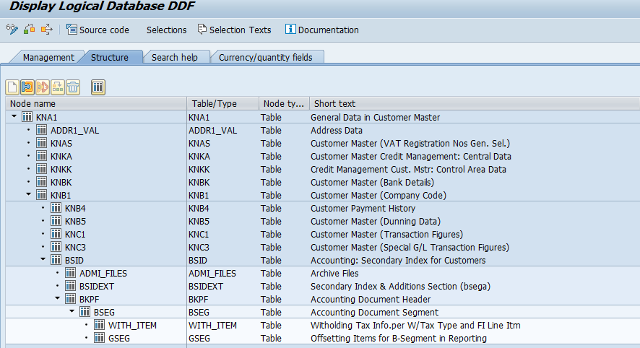Click the Create node blank page icon
The height and width of the screenshot is (348, 640).
(x=12, y=87)
